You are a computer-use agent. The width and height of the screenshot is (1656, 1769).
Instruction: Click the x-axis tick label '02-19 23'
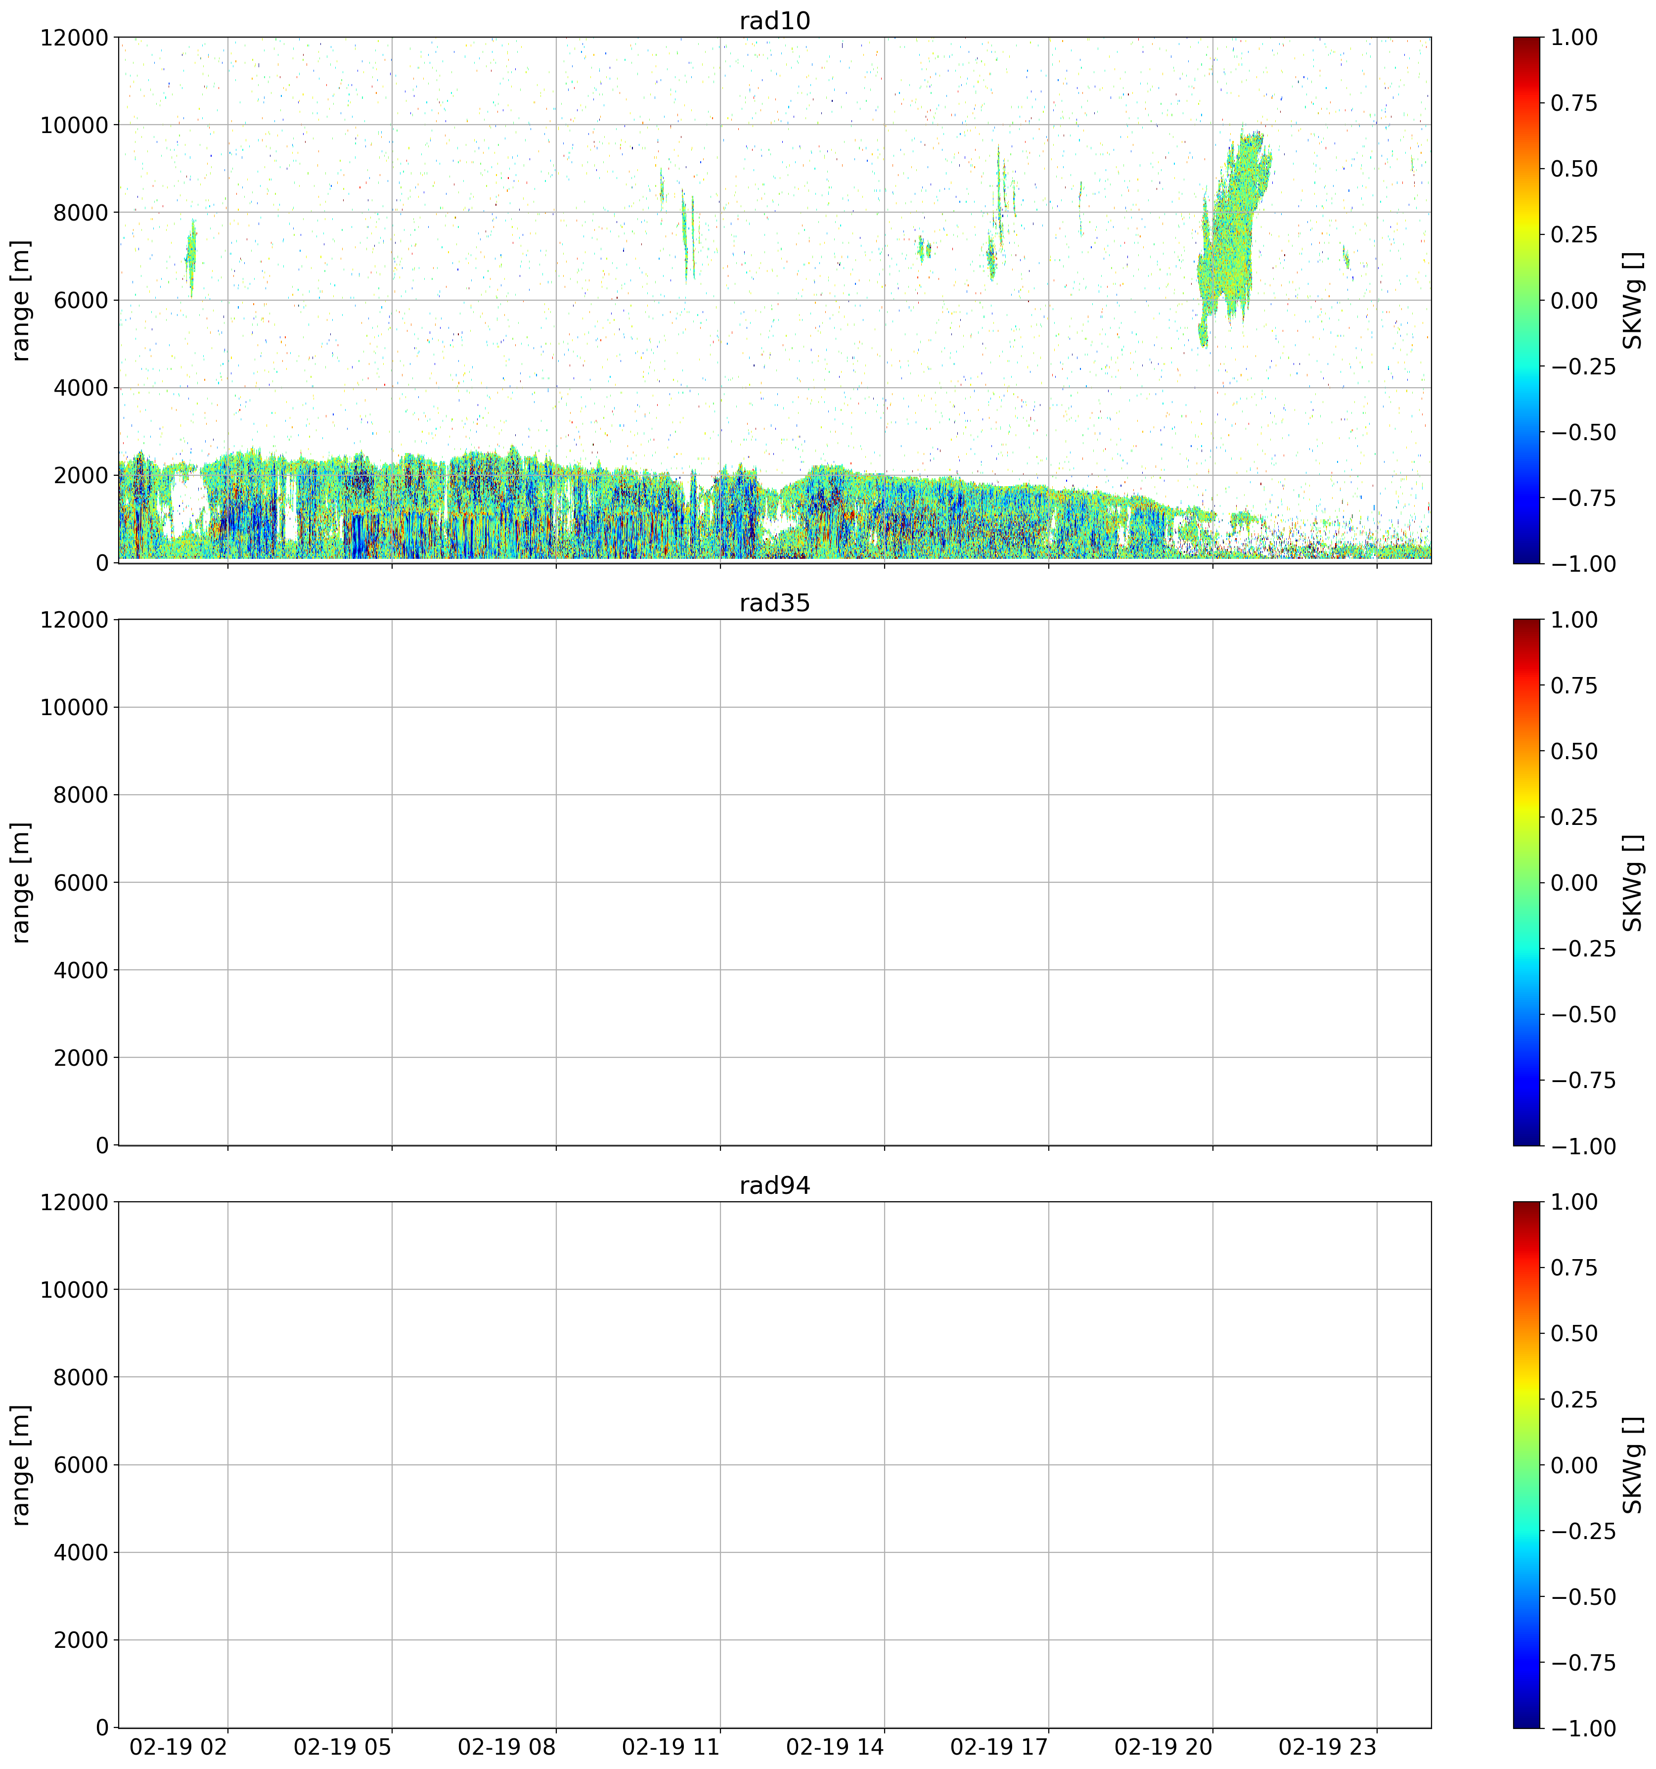coord(1328,1747)
